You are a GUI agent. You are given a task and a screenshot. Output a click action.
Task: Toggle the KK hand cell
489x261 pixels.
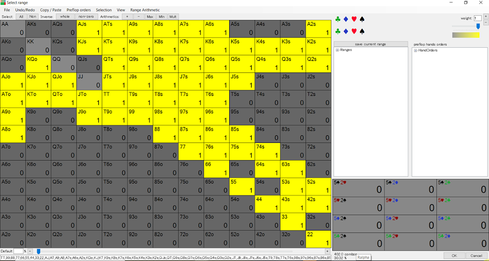pos(38,46)
